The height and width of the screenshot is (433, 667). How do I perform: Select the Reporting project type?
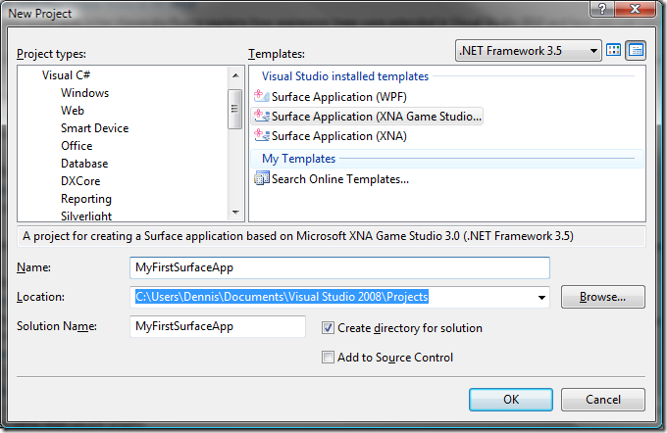(86, 199)
